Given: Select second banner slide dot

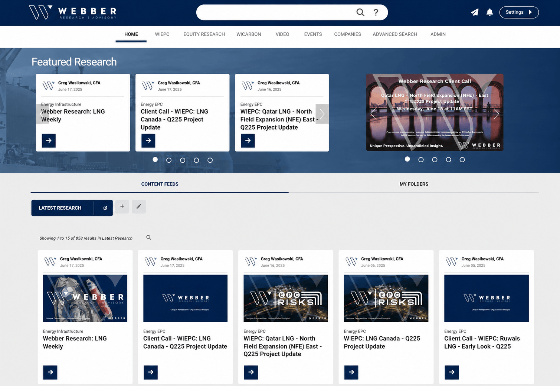Looking at the screenshot, I should click(x=421, y=160).
